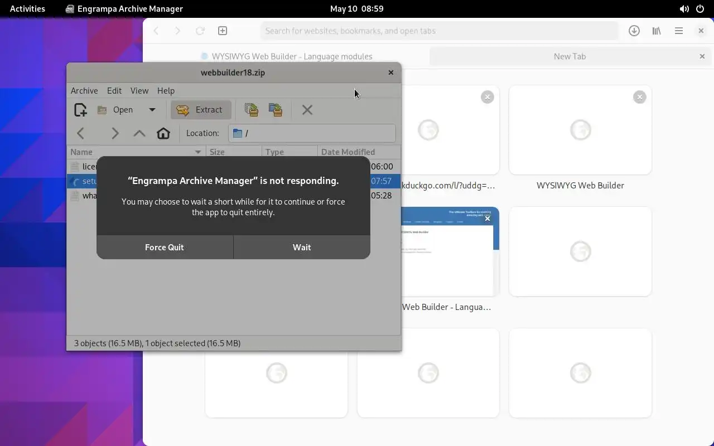Open the View menu in Engrampa
This screenshot has height=446, width=714.
(x=139, y=90)
